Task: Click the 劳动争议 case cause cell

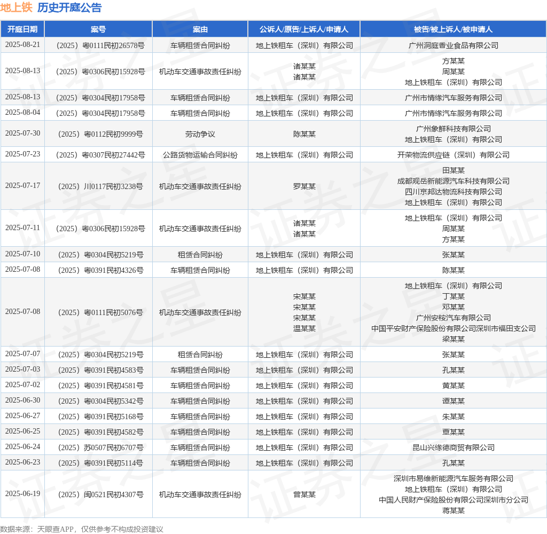Action: (x=200, y=134)
